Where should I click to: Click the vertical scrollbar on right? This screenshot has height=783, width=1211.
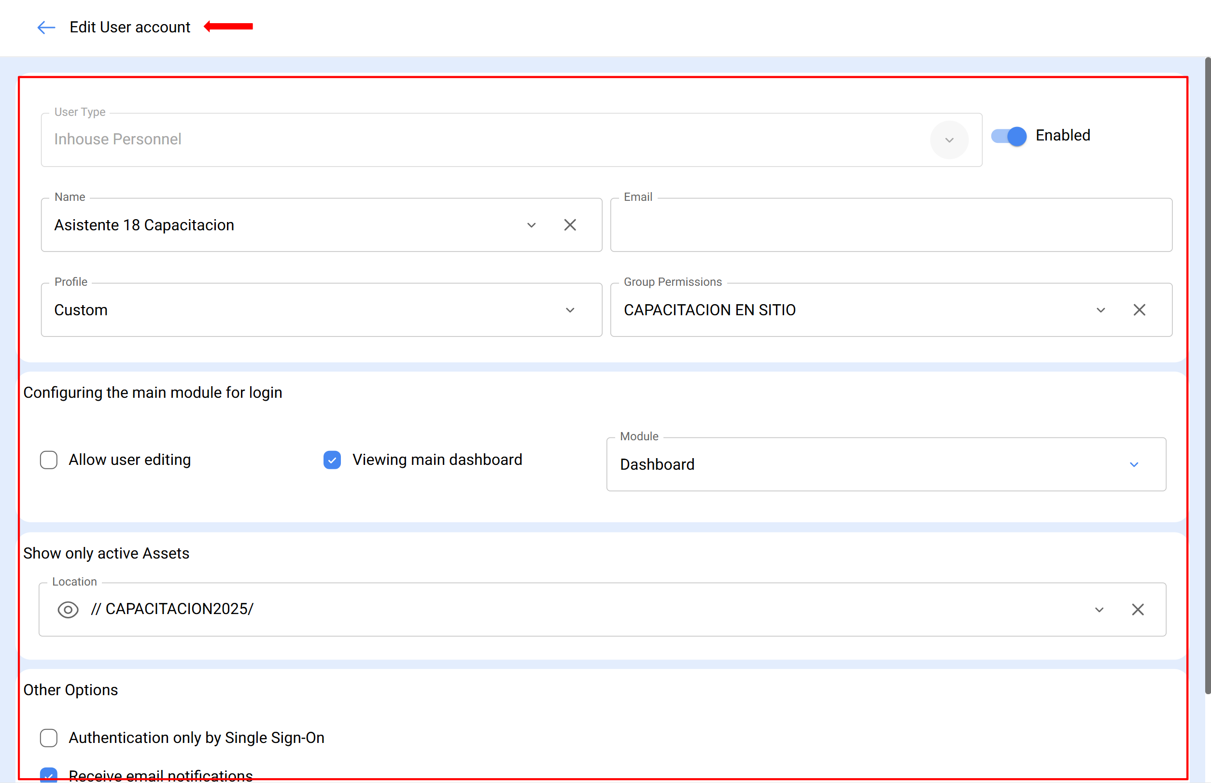pyautogui.click(x=1207, y=375)
